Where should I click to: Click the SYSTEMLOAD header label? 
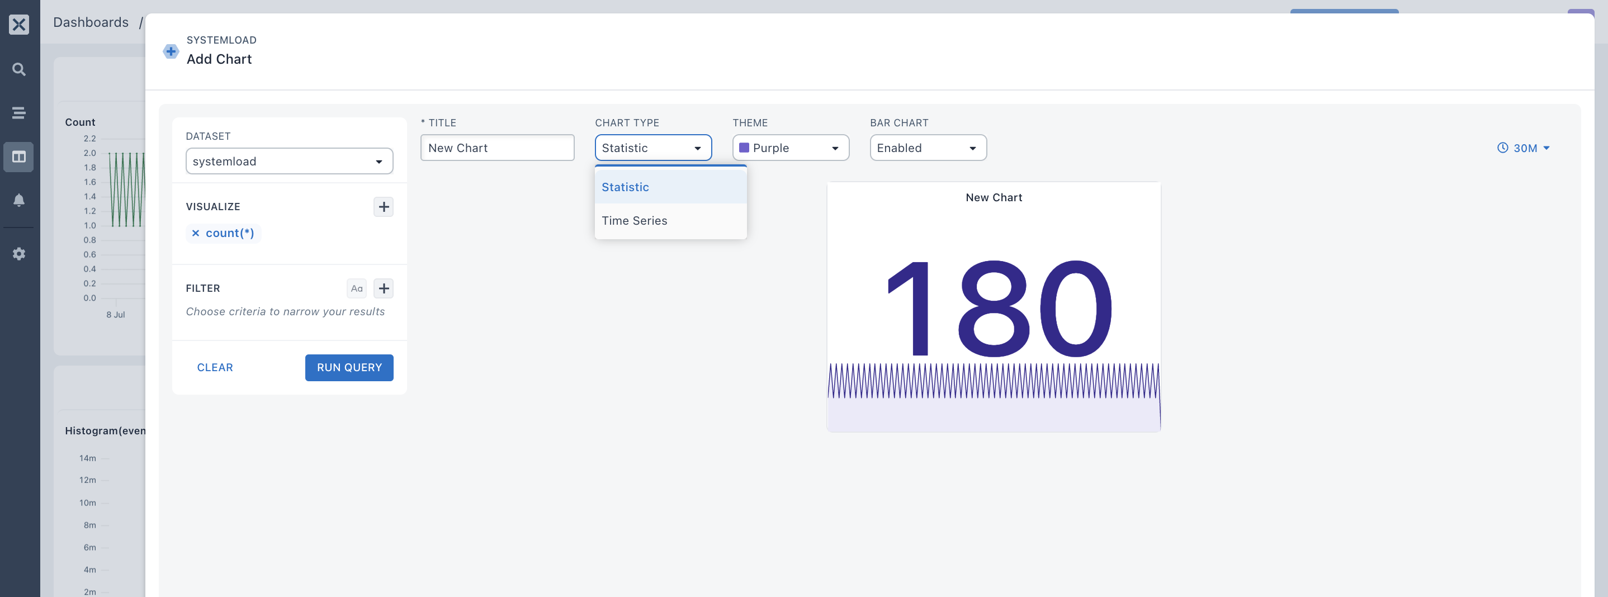[x=221, y=40]
